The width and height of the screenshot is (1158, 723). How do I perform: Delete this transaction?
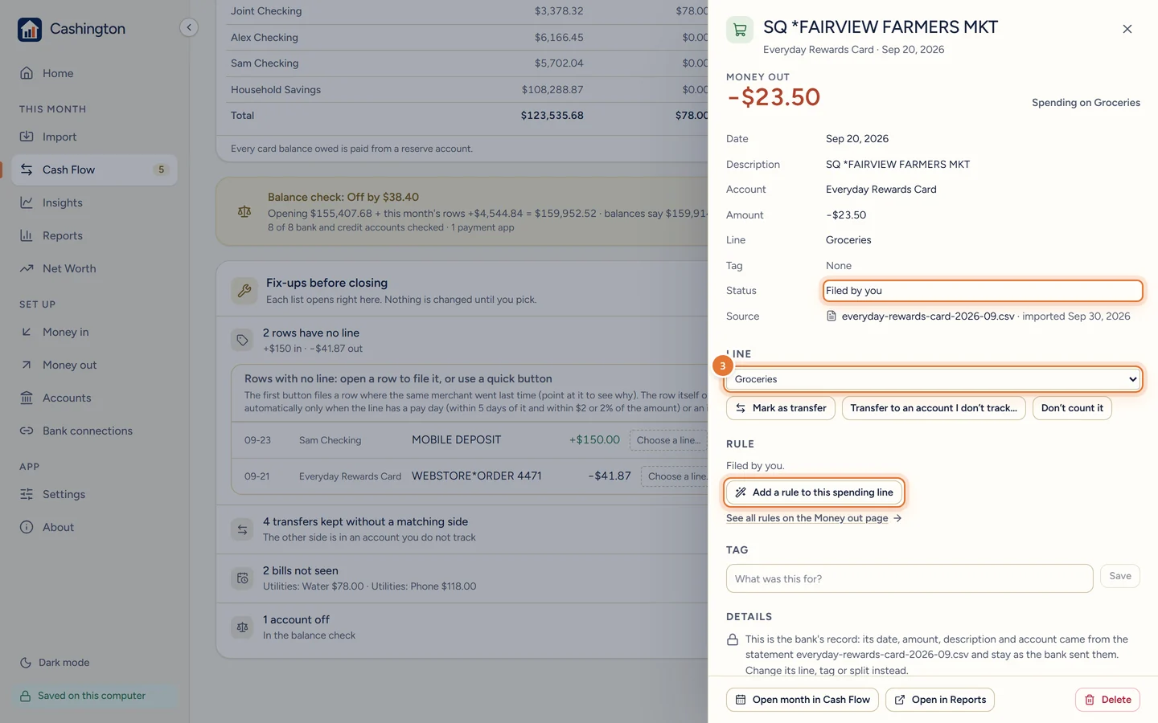click(1107, 700)
